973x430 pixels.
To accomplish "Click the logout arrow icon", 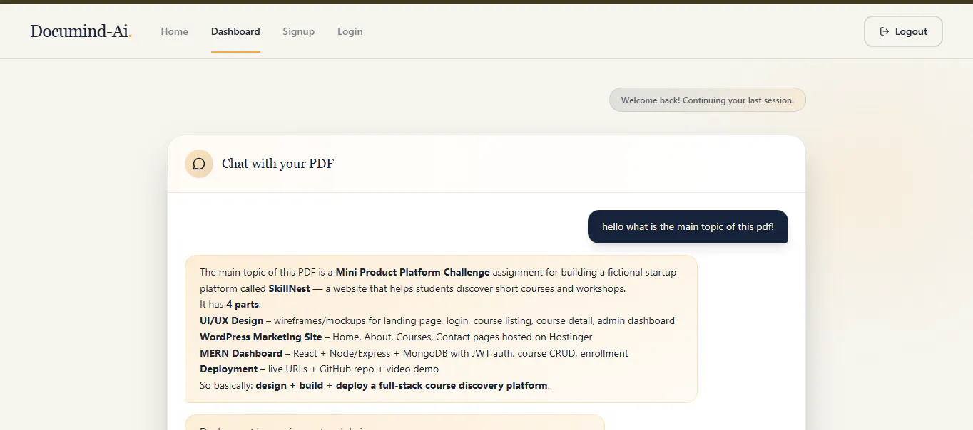I will pos(885,31).
